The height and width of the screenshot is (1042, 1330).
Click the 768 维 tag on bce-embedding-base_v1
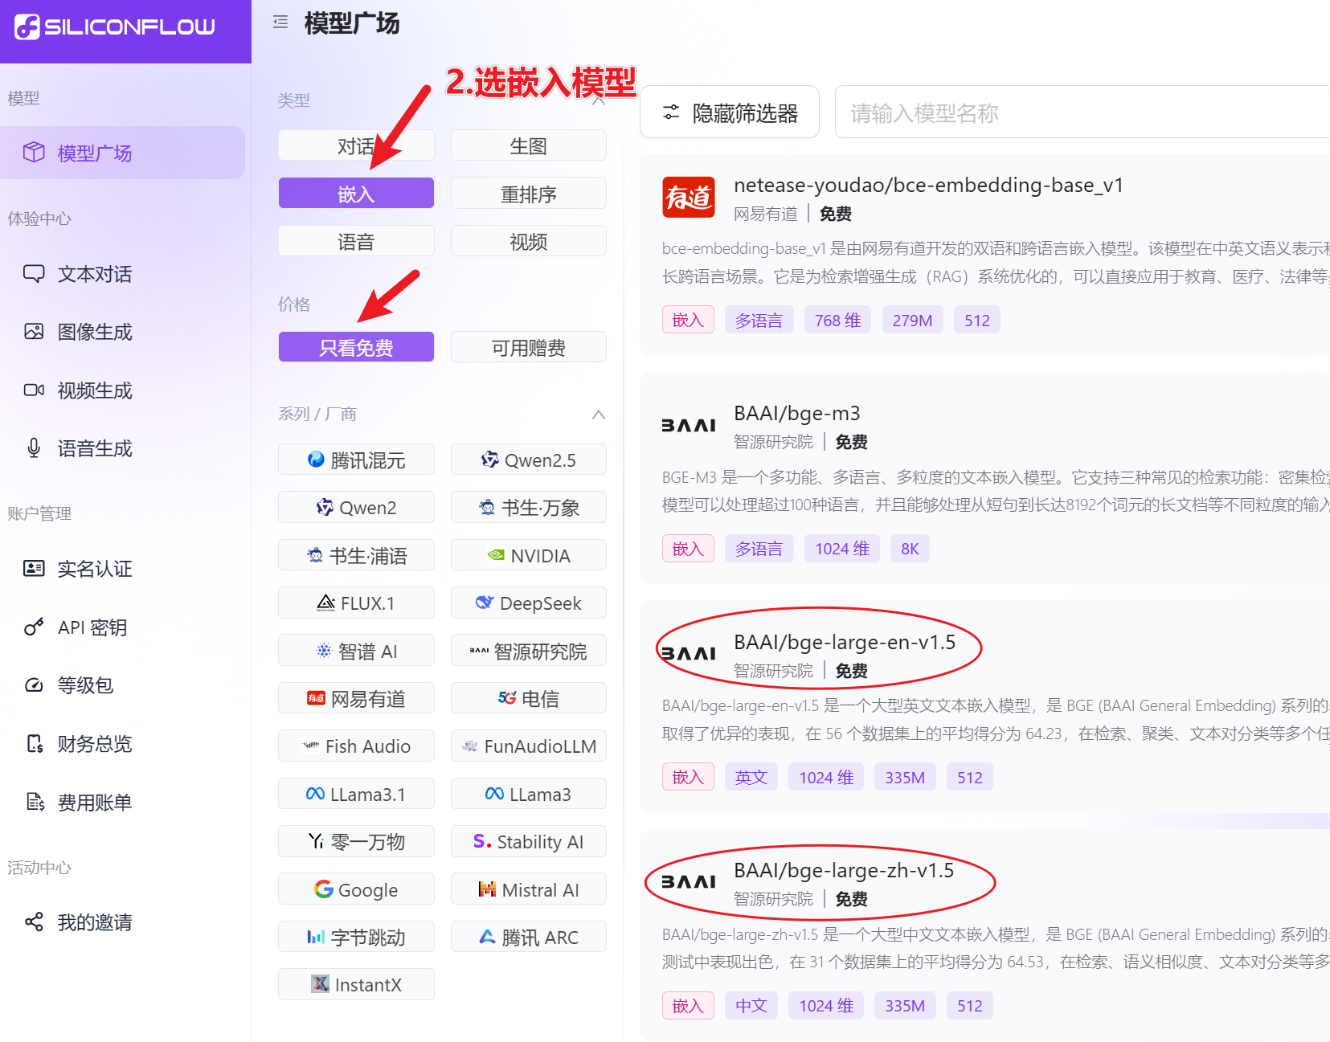(837, 320)
